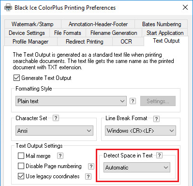193x186 pixels.
Task: Go to the Profile Manager tab
Action: click(x=30, y=42)
